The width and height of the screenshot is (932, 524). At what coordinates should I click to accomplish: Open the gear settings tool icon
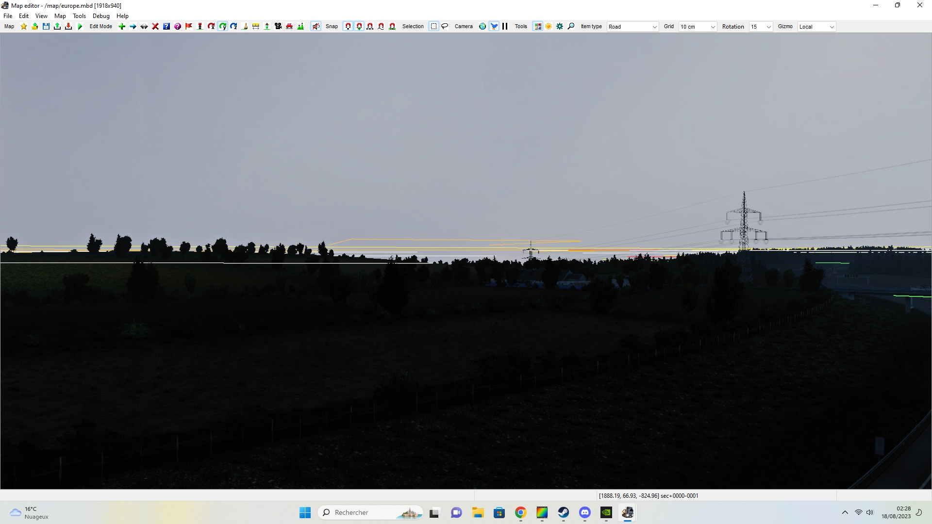pyautogui.click(x=560, y=27)
